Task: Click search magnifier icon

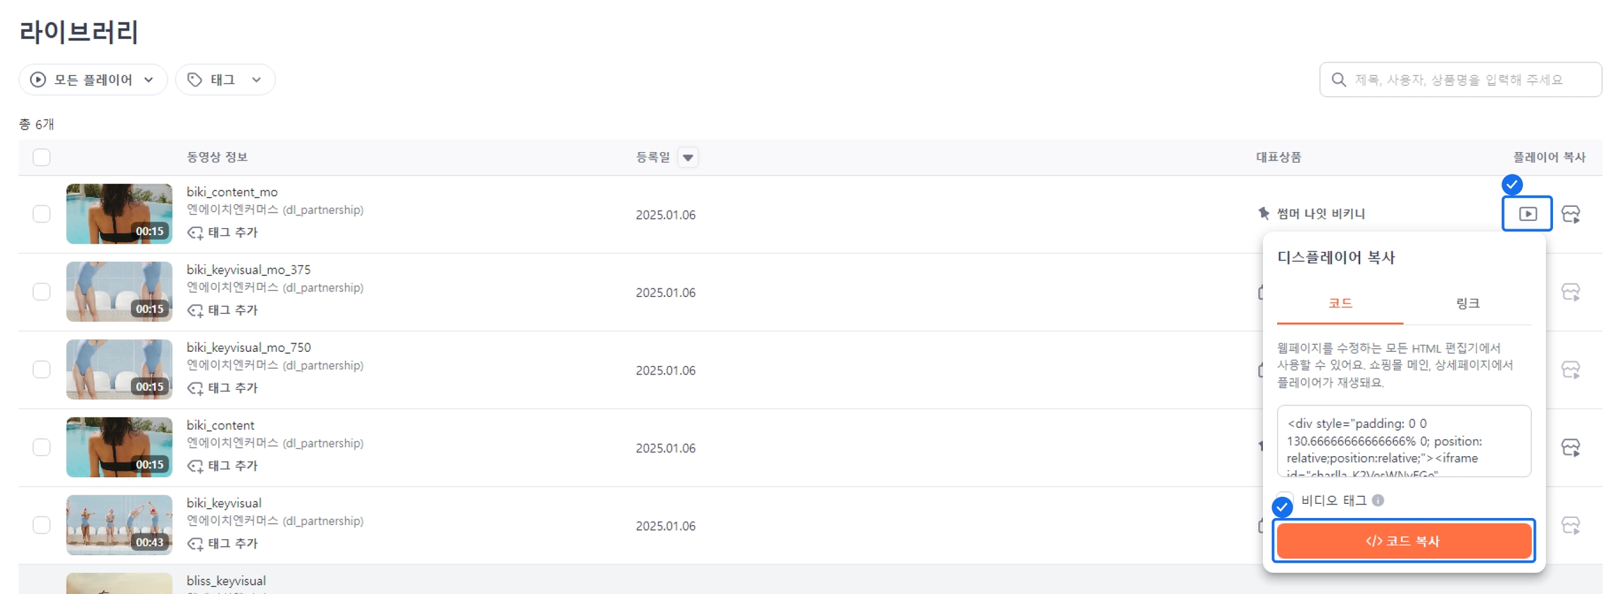Action: tap(1338, 80)
